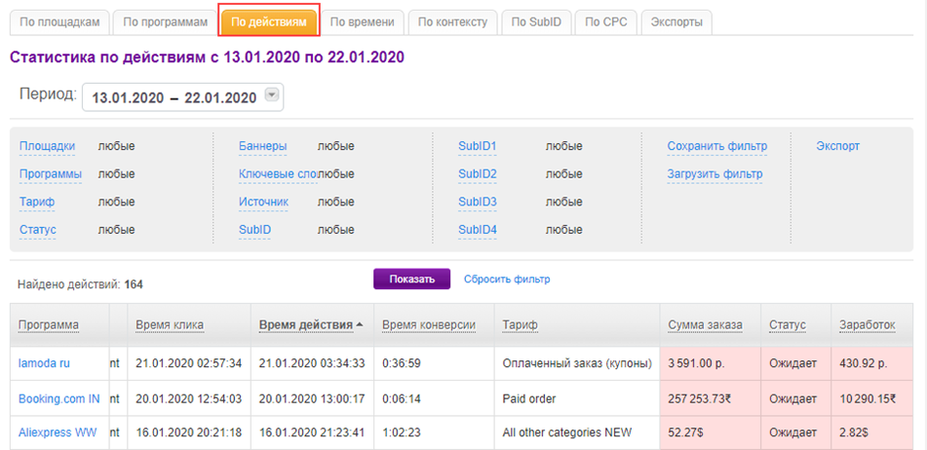This screenshot has width=927, height=450.
Task: Open the period date range dropdown arrow
Action: (x=272, y=95)
